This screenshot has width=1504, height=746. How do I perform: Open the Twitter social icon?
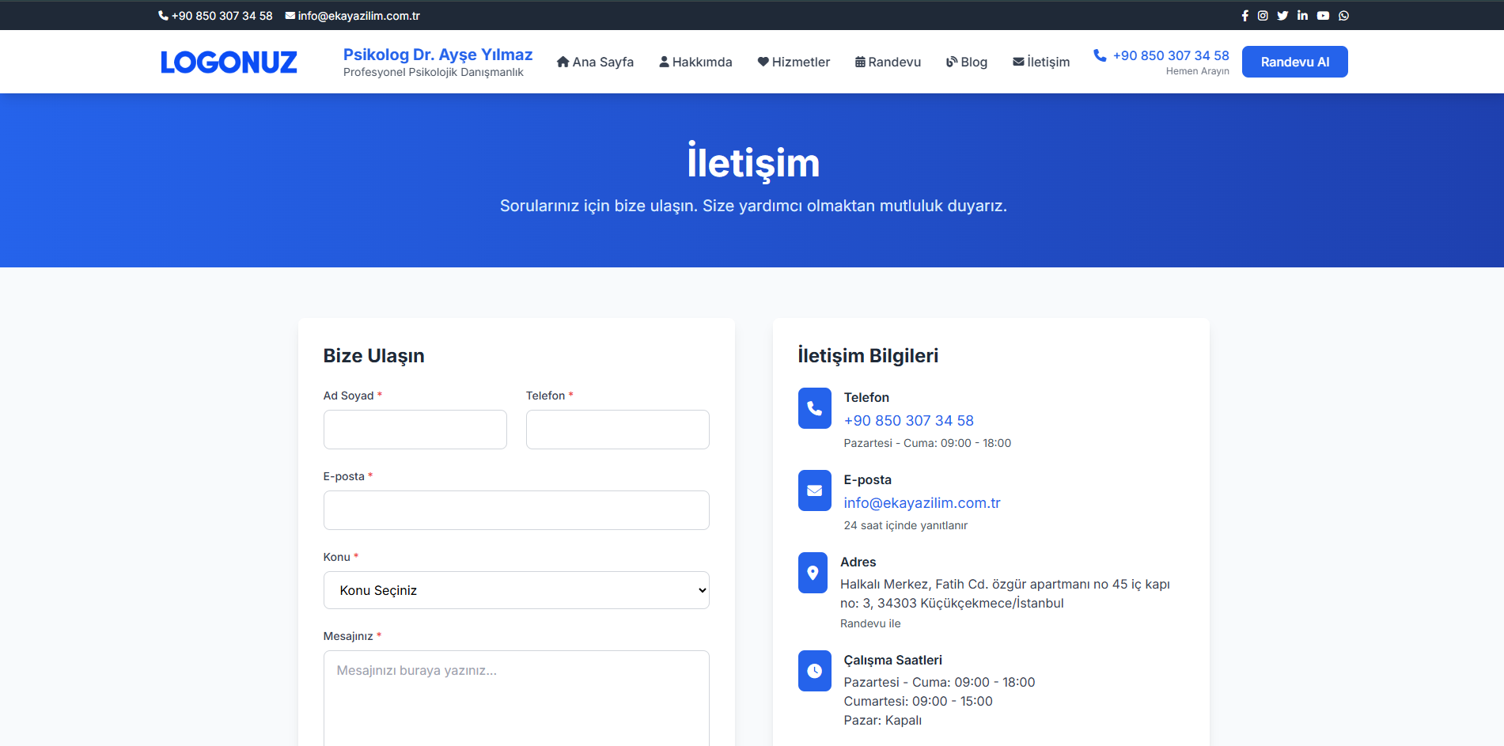1282,16
